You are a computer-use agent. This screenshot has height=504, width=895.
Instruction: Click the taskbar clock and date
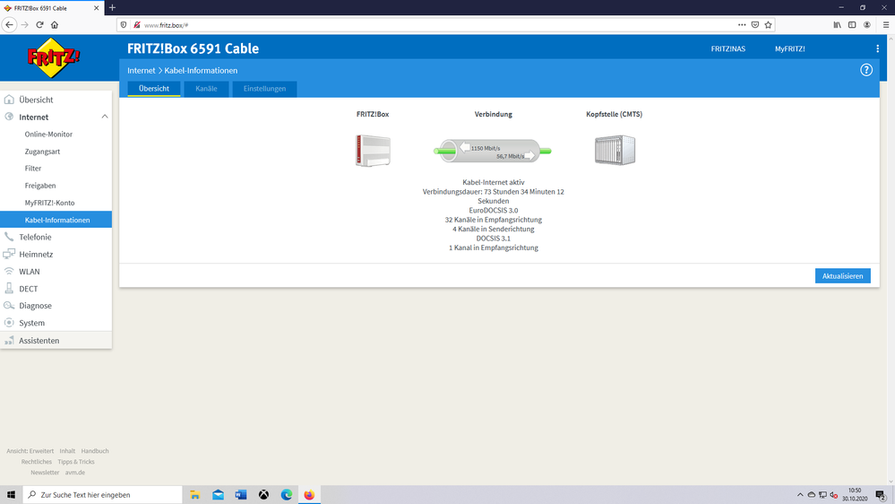click(x=855, y=495)
